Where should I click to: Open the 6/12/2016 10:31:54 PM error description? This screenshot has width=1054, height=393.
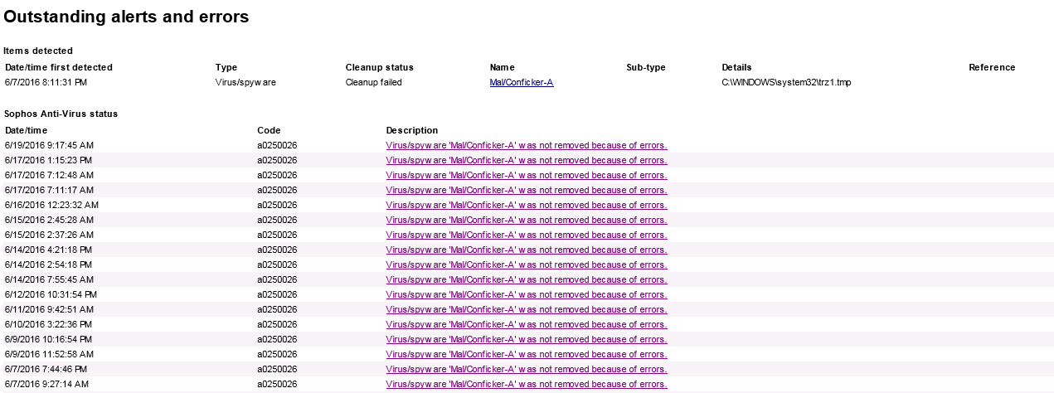tap(527, 294)
